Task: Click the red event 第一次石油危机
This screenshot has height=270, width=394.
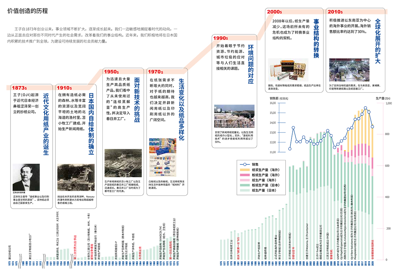Action: tap(171, 250)
